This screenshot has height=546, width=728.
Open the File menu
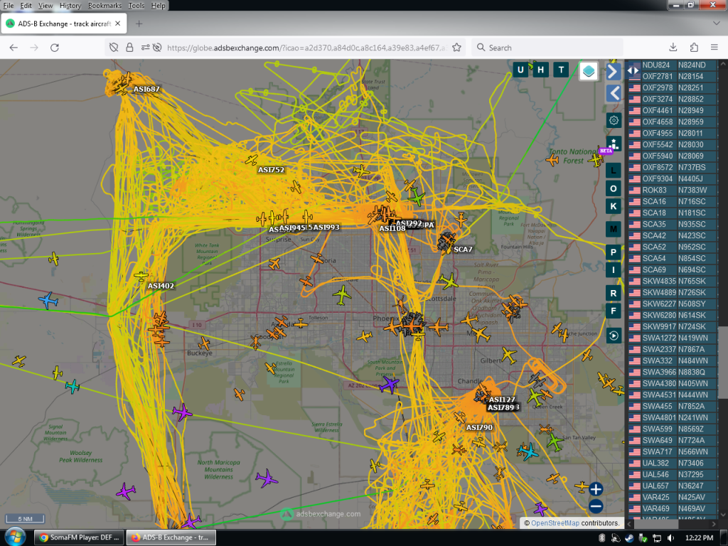pos(9,6)
